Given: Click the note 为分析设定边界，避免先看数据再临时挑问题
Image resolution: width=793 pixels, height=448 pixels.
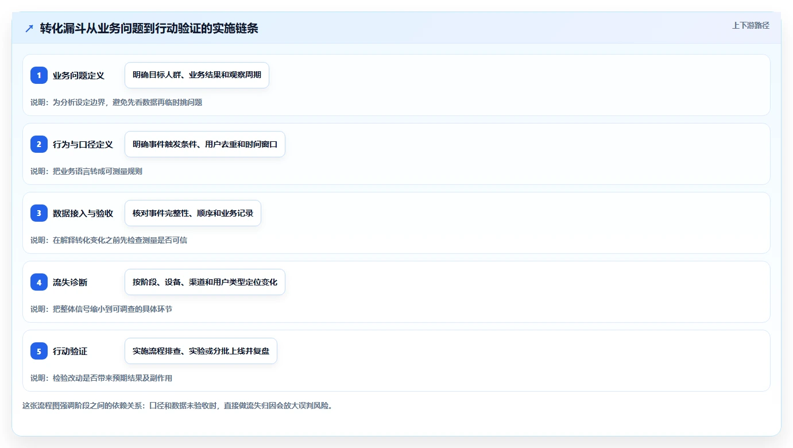Looking at the screenshot, I should pyautogui.click(x=127, y=102).
